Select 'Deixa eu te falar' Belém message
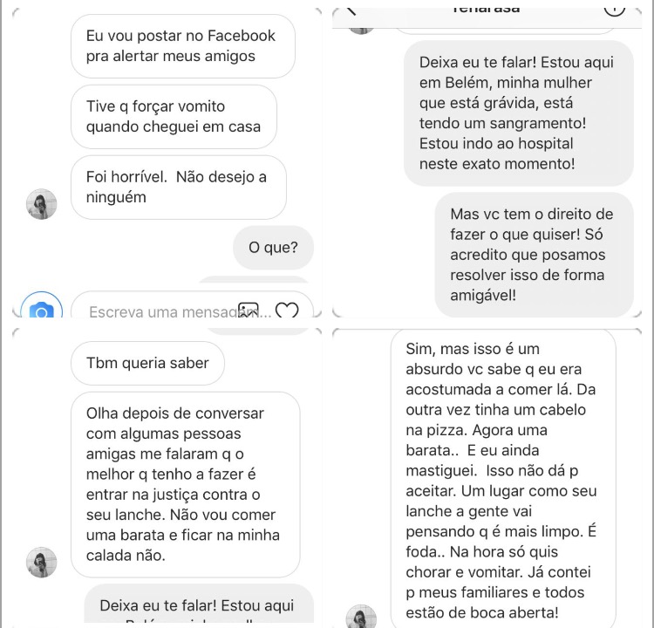 click(519, 113)
